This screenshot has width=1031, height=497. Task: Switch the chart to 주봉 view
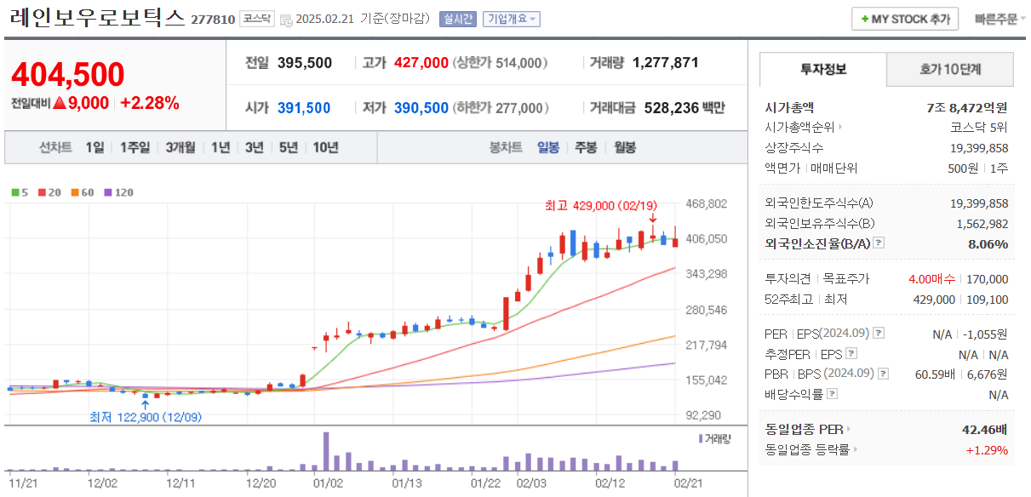point(584,147)
